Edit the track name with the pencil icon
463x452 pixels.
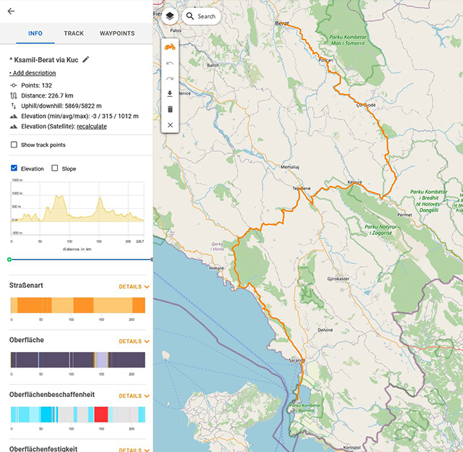pyautogui.click(x=86, y=59)
